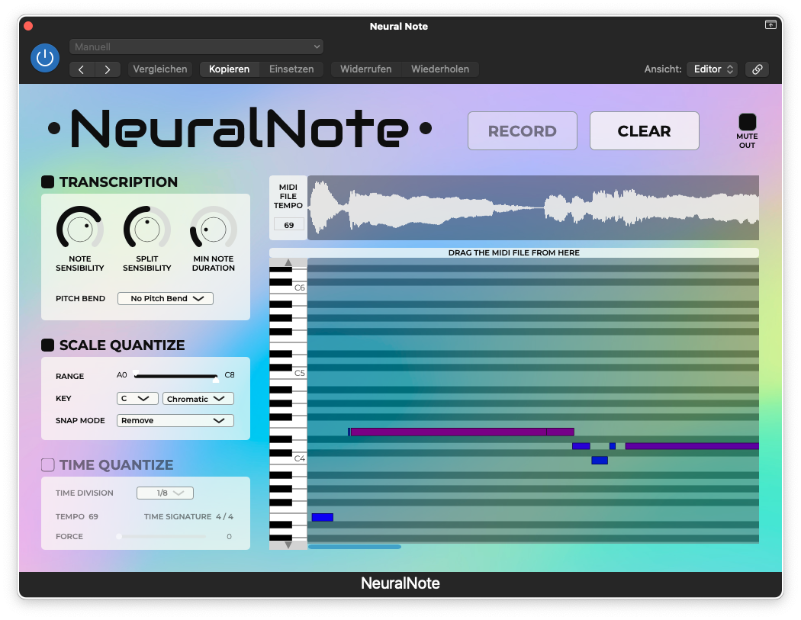Open the Pitch Bend dropdown
Viewport: 801px width, 620px height.
166,299
